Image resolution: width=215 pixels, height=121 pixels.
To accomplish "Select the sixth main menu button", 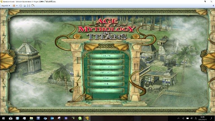I will point(106,84).
